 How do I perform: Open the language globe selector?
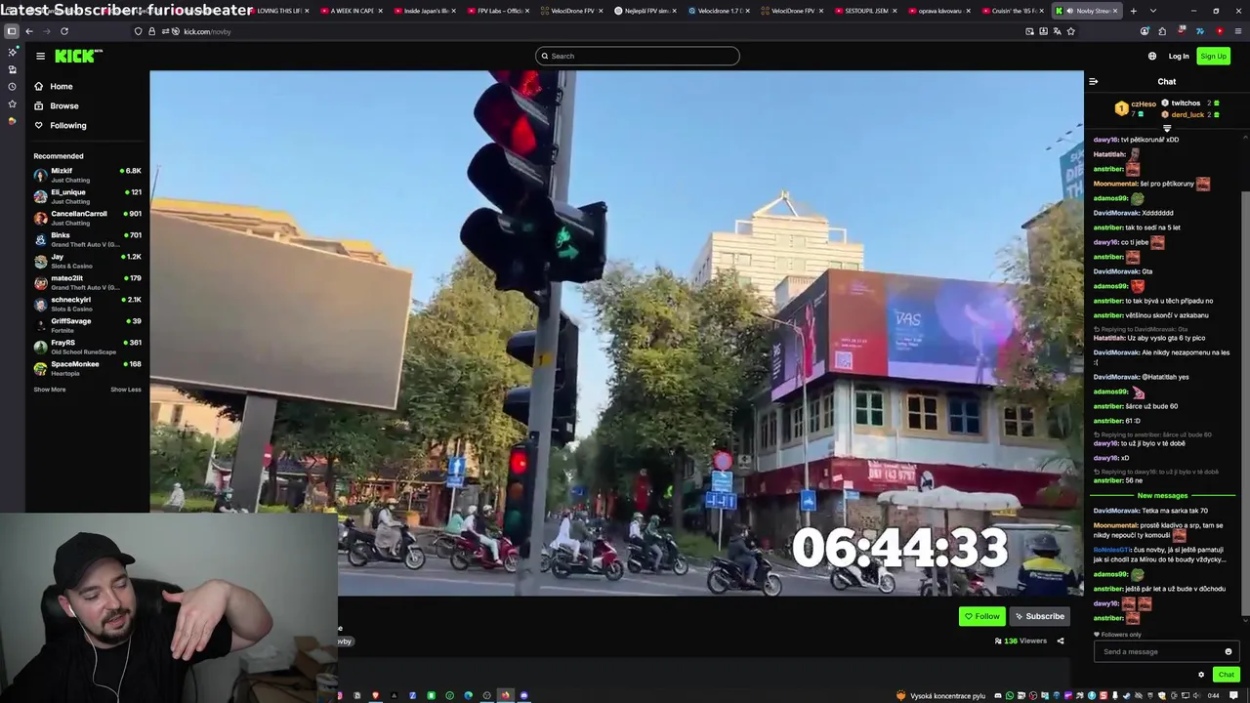pyautogui.click(x=1152, y=56)
